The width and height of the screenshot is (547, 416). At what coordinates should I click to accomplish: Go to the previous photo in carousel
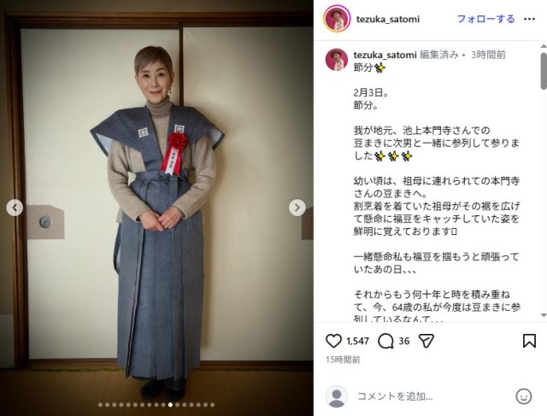point(15,208)
